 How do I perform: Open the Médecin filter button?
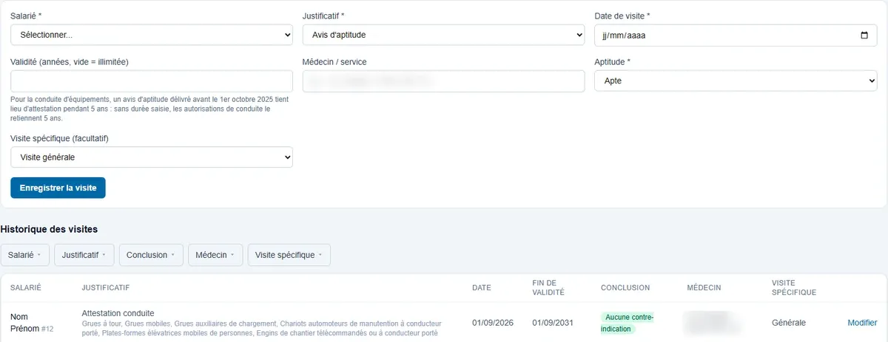(x=215, y=255)
